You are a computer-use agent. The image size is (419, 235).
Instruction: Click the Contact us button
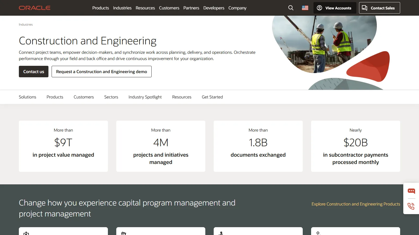[x=34, y=72]
